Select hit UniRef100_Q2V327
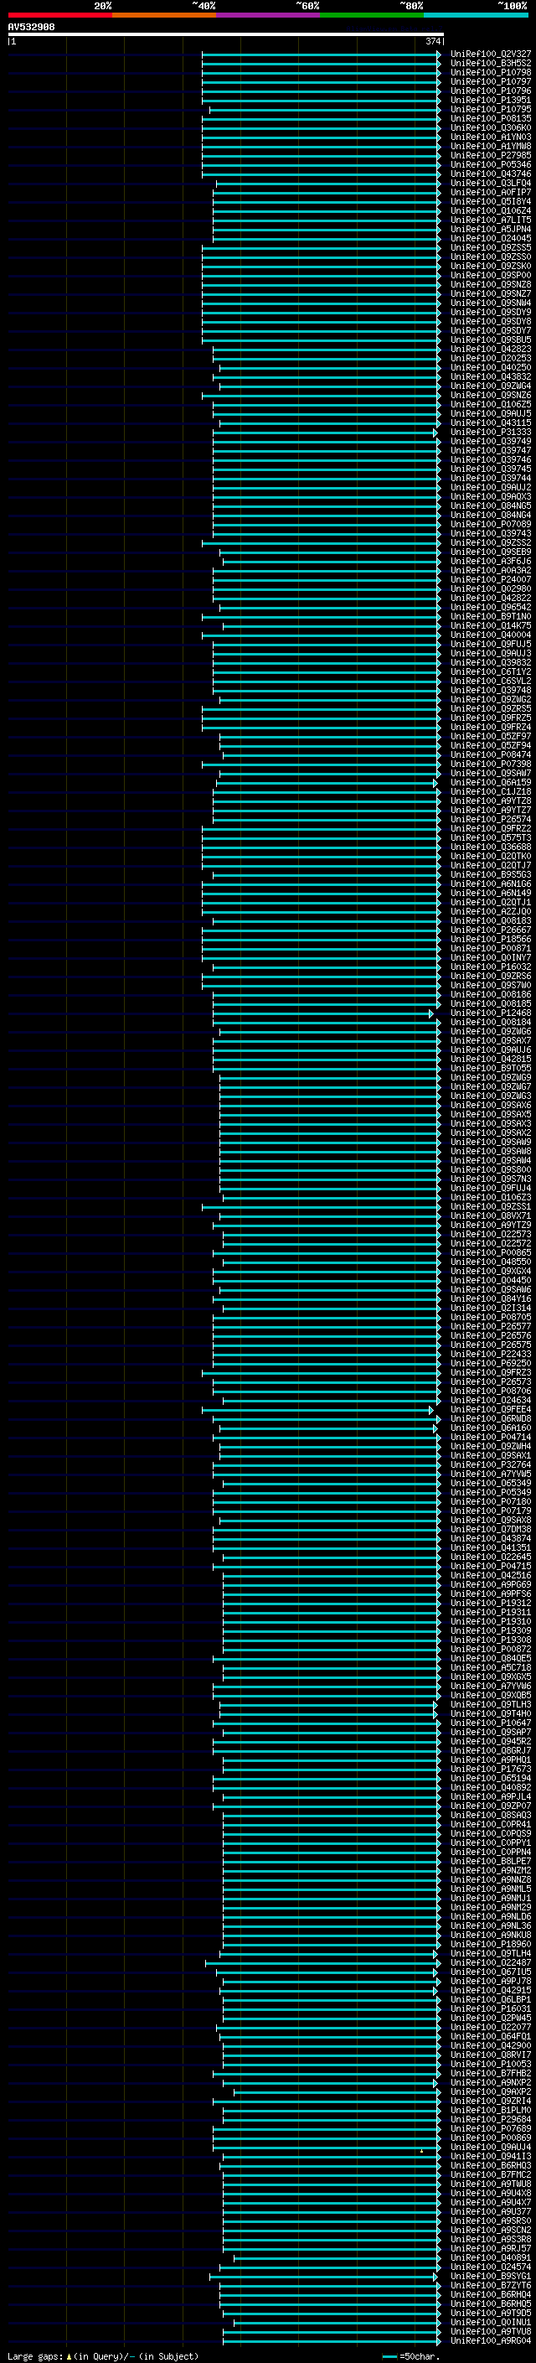The image size is (536, 2363). tap(490, 54)
